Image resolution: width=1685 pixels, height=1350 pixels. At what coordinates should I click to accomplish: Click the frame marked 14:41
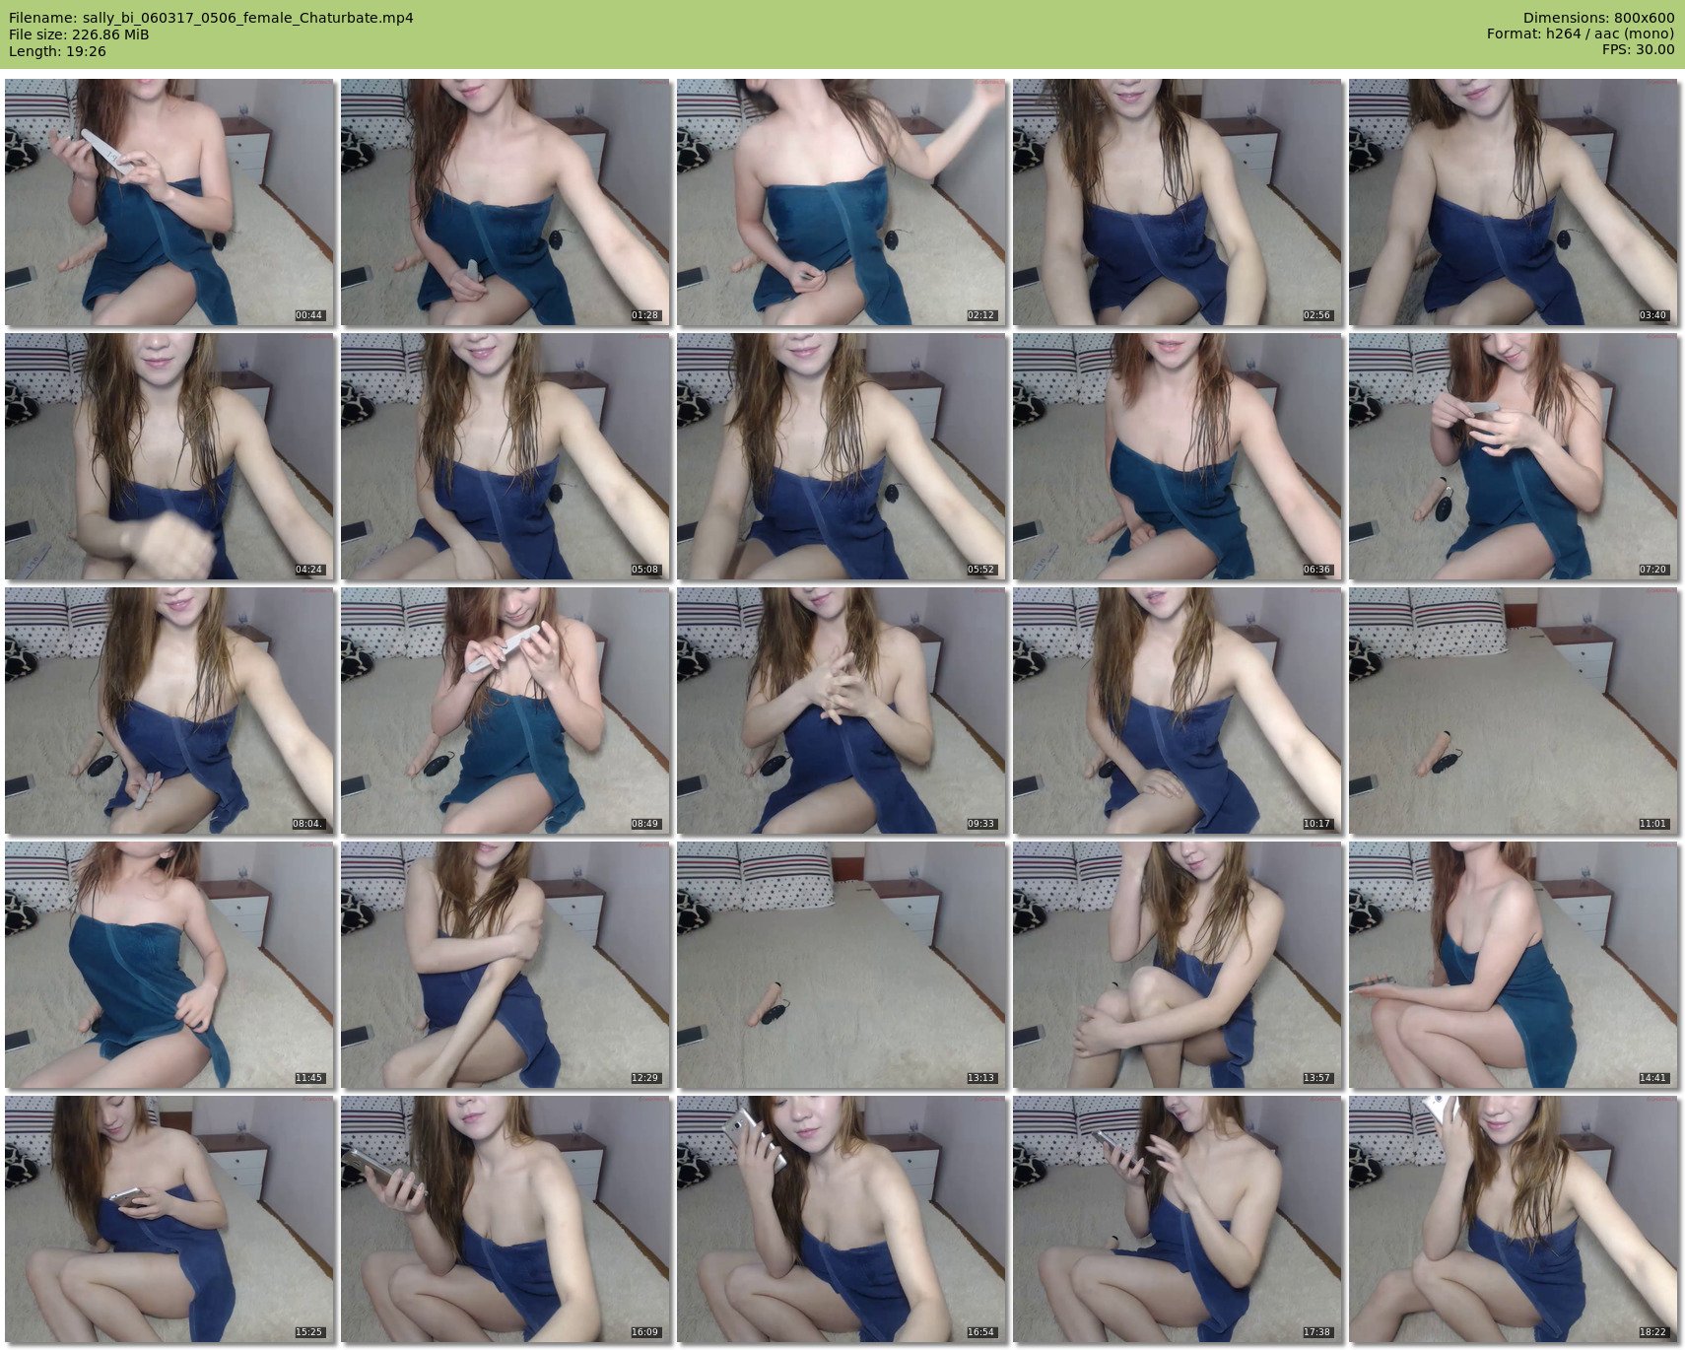click(x=1514, y=965)
